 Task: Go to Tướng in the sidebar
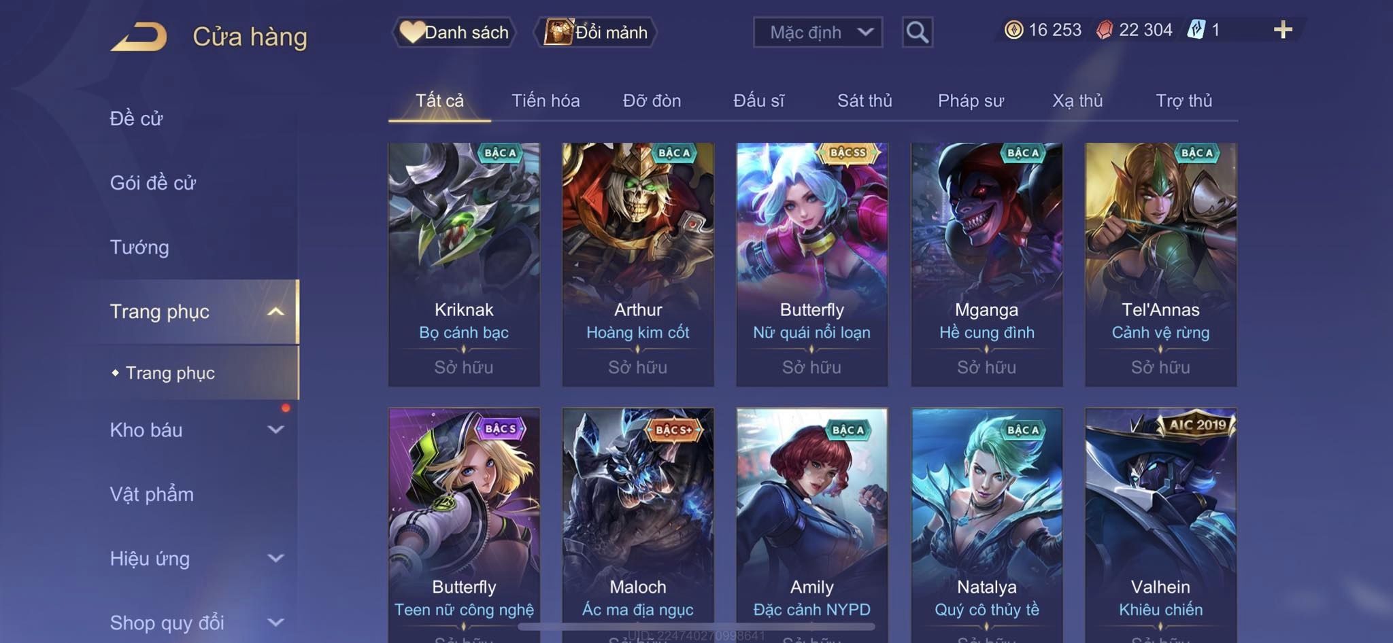(x=139, y=247)
